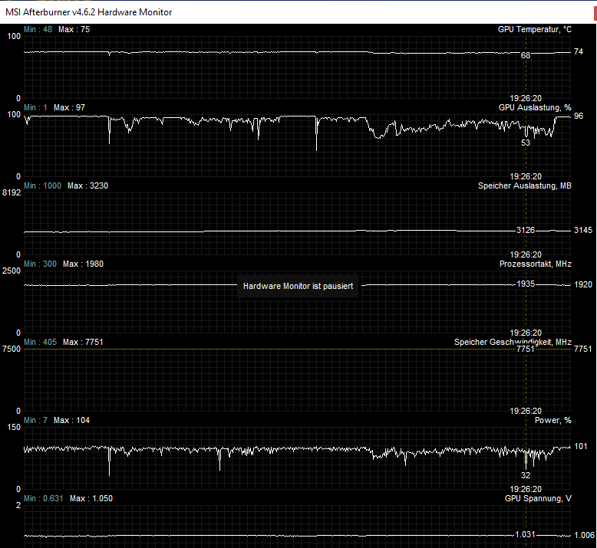Select the GPU Auslastung, % graph label
The image size is (597, 548).
[x=535, y=107]
